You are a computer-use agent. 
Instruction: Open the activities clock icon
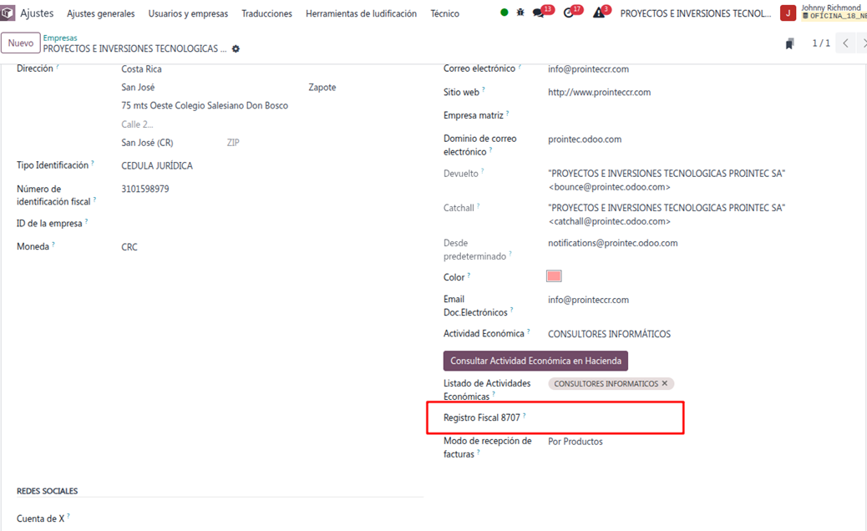coord(570,13)
